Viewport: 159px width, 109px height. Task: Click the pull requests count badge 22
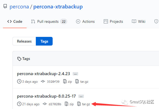(63, 21)
